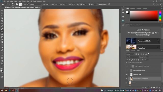Delete layer trash icon

[159, 88]
